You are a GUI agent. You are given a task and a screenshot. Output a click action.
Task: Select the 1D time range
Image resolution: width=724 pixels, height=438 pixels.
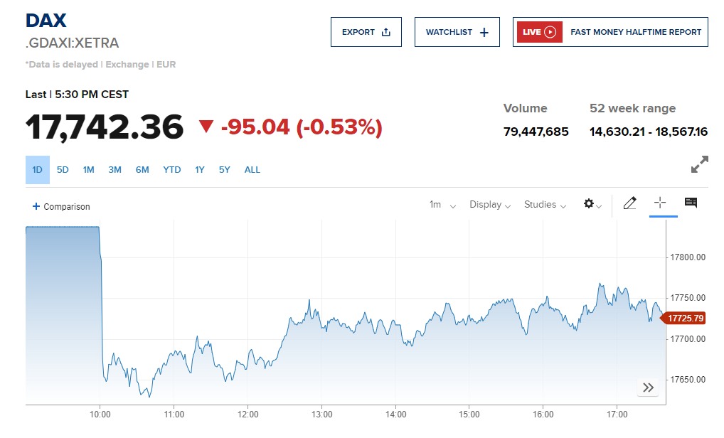click(38, 170)
